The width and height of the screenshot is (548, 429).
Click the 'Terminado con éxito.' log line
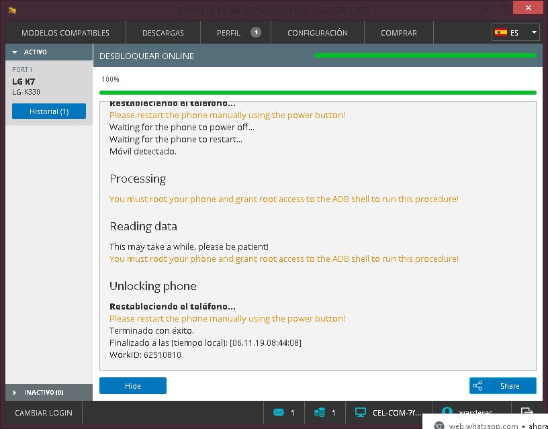point(151,330)
